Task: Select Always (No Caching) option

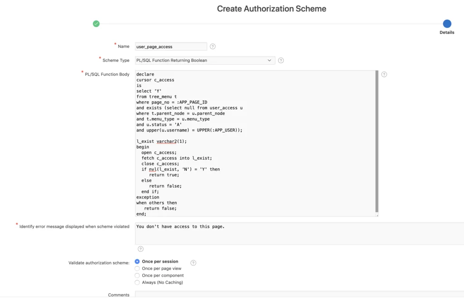Action: 137,283
